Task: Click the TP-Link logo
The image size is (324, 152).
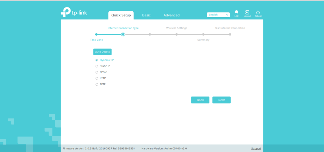Action: tap(74, 12)
